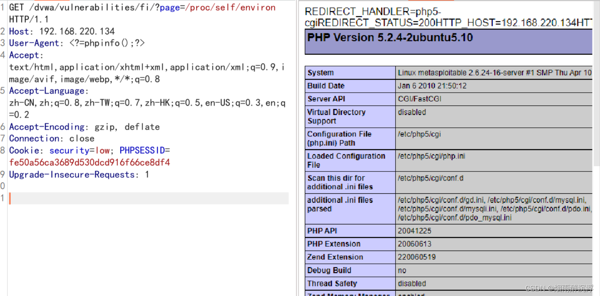The width and height of the screenshot is (600, 296).
Task: Click the Build Date row label
Action: pyautogui.click(x=325, y=86)
